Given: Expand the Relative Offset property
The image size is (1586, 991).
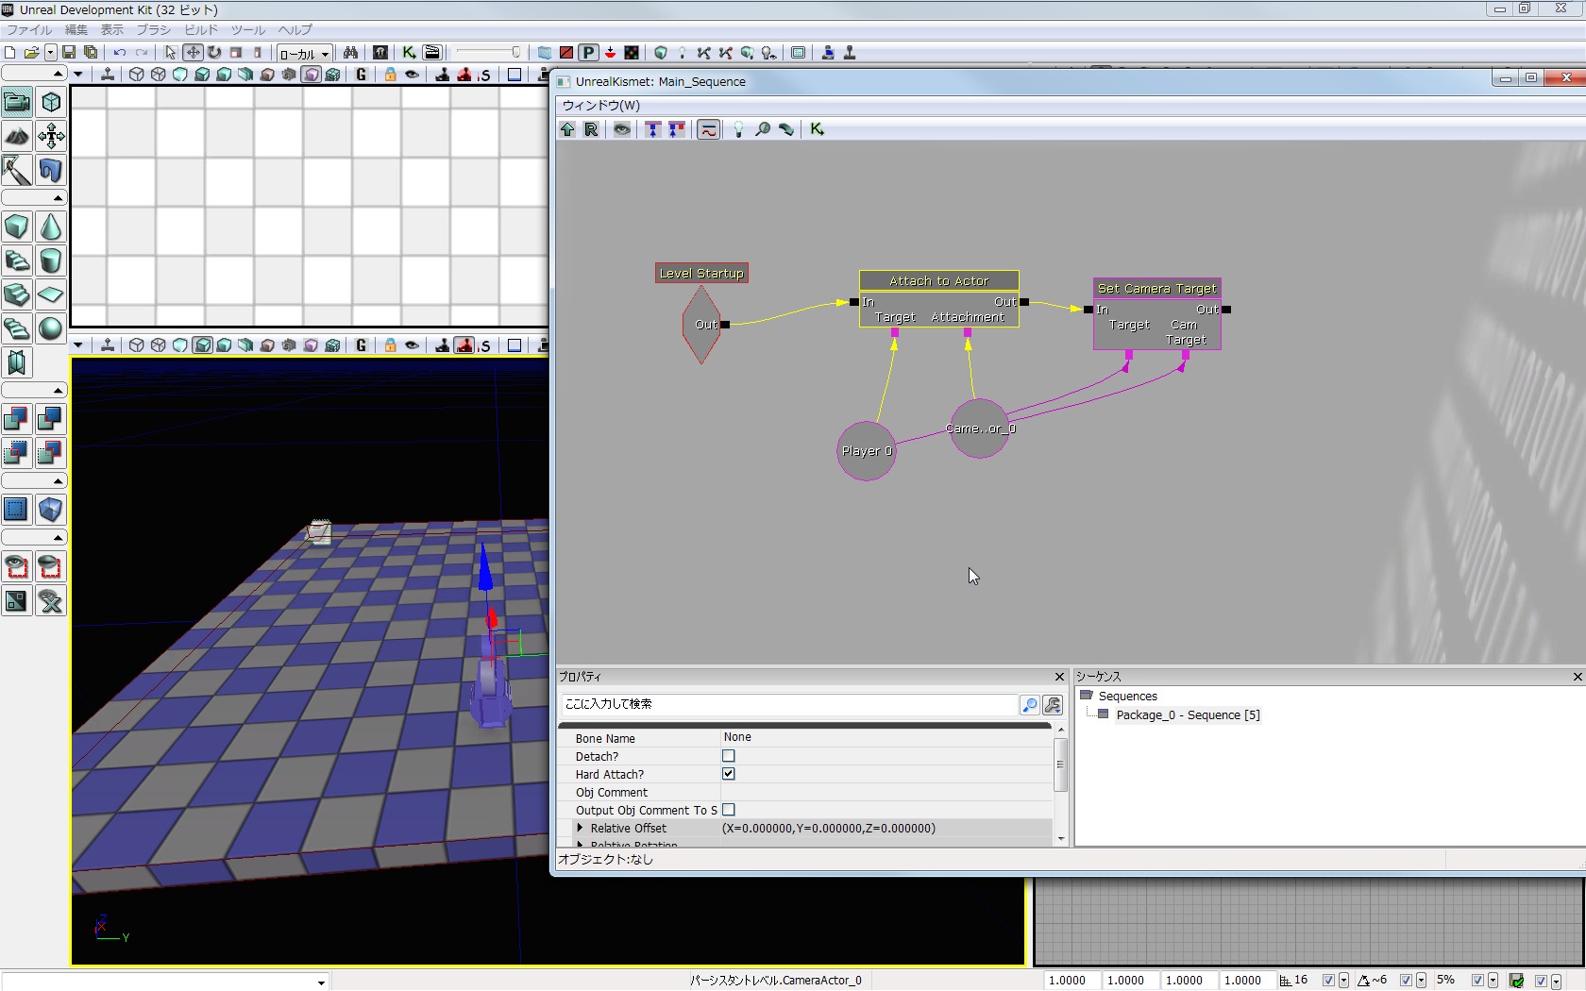Looking at the screenshot, I should (580, 828).
